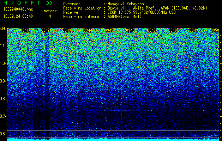Click the 'Ovserver' field label
This screenshot has height=141, width=222.
coord(72,4)
